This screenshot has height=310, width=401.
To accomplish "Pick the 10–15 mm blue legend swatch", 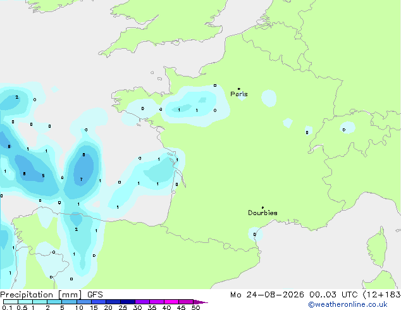I will tap(83, 302).
